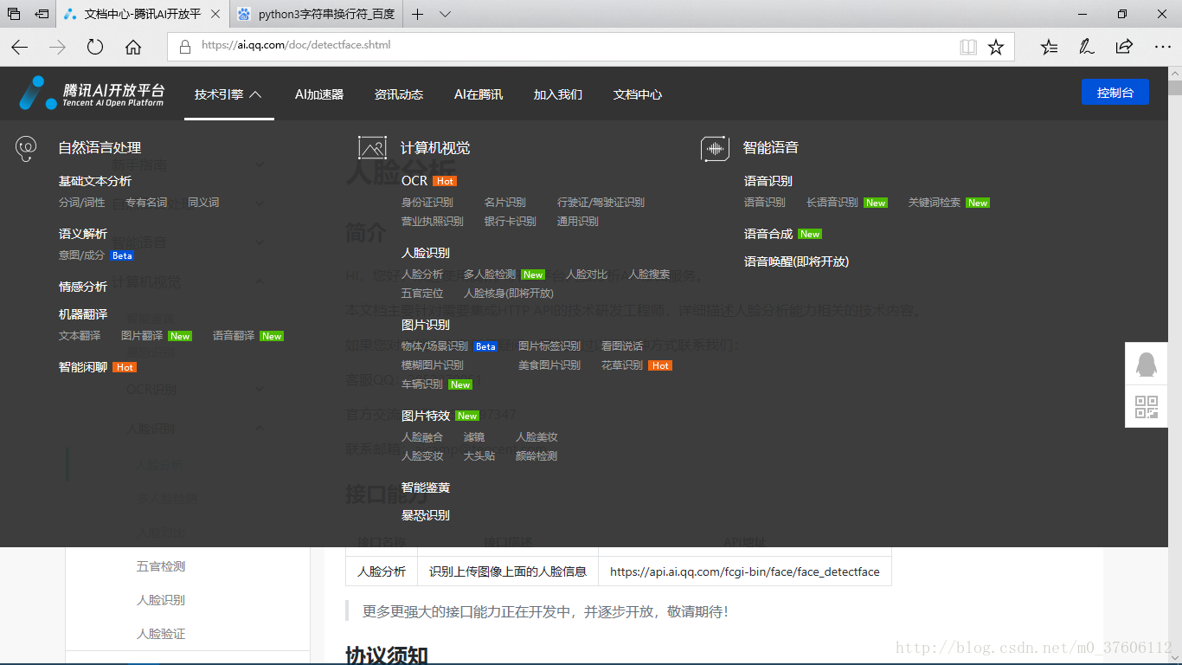The image size is (1182, 665).
Task: Open the Reading view book icon
Action: 968,47
